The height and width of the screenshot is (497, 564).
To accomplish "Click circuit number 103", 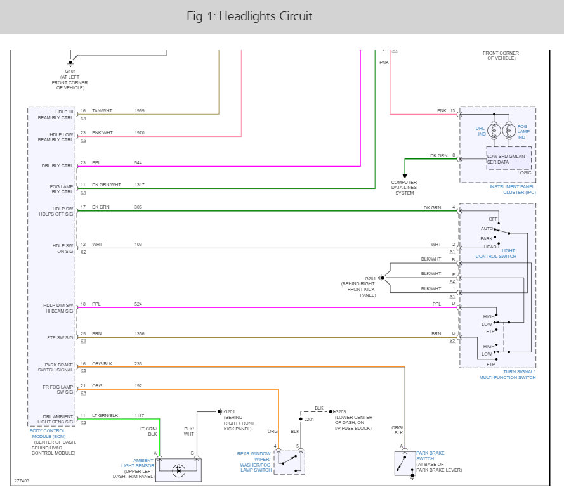I will pos(138,244).
